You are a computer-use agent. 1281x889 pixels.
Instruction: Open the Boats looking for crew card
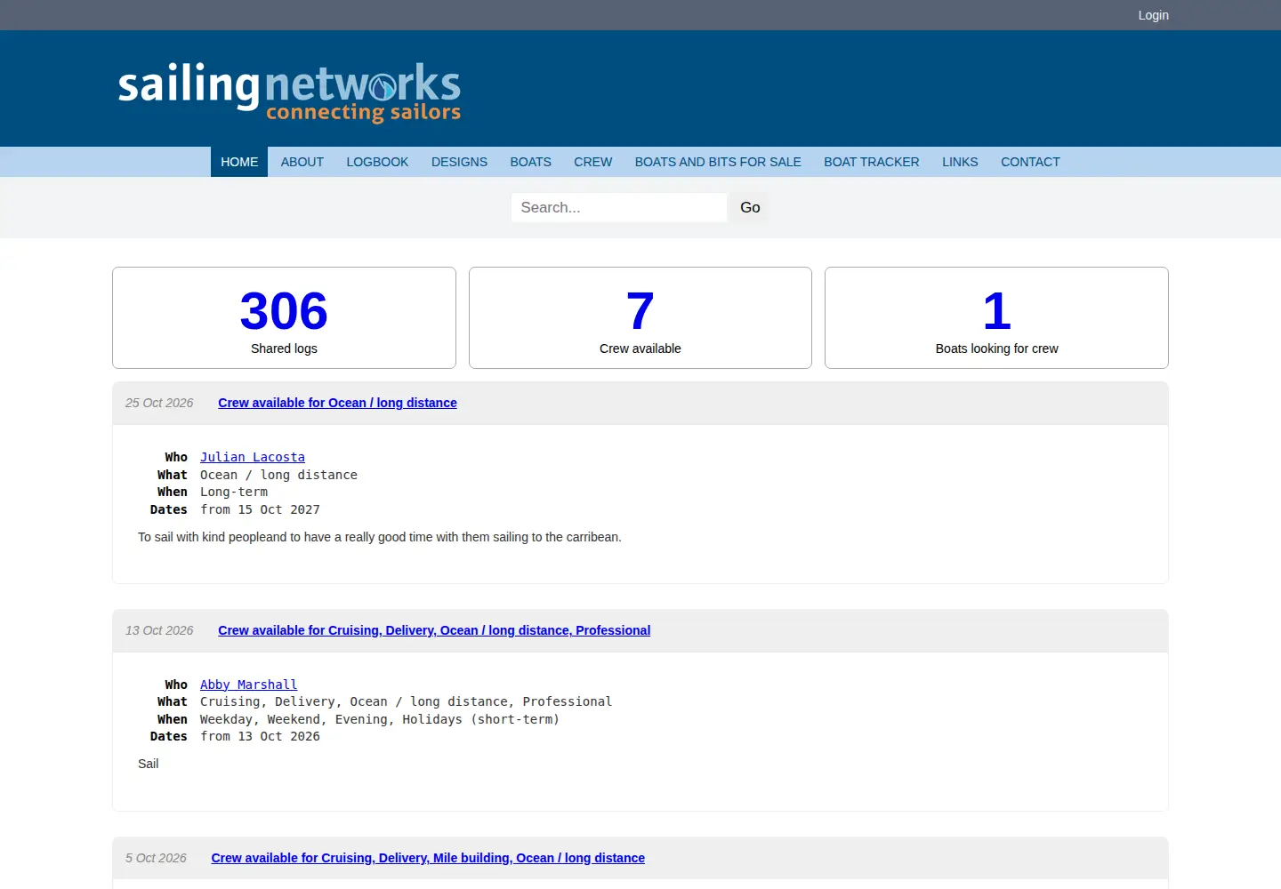coord(996,317)
